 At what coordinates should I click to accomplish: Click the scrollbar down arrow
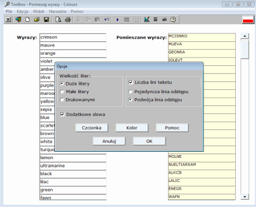click(x=245, y=196)
